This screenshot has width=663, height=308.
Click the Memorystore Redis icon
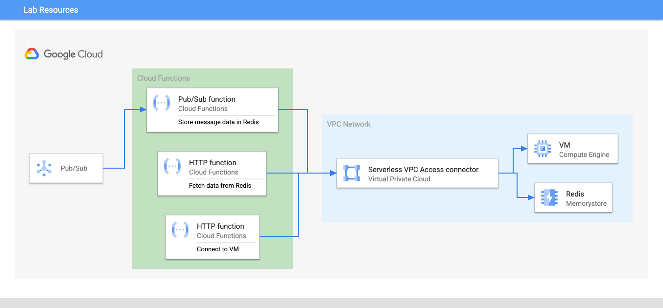[549, 198]
